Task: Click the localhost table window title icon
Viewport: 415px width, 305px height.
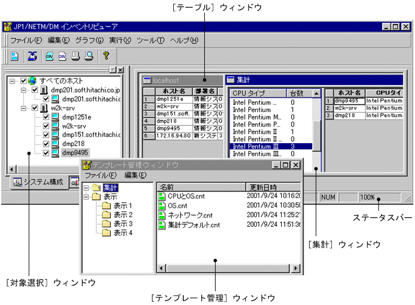Action: [x=147, y=80]
